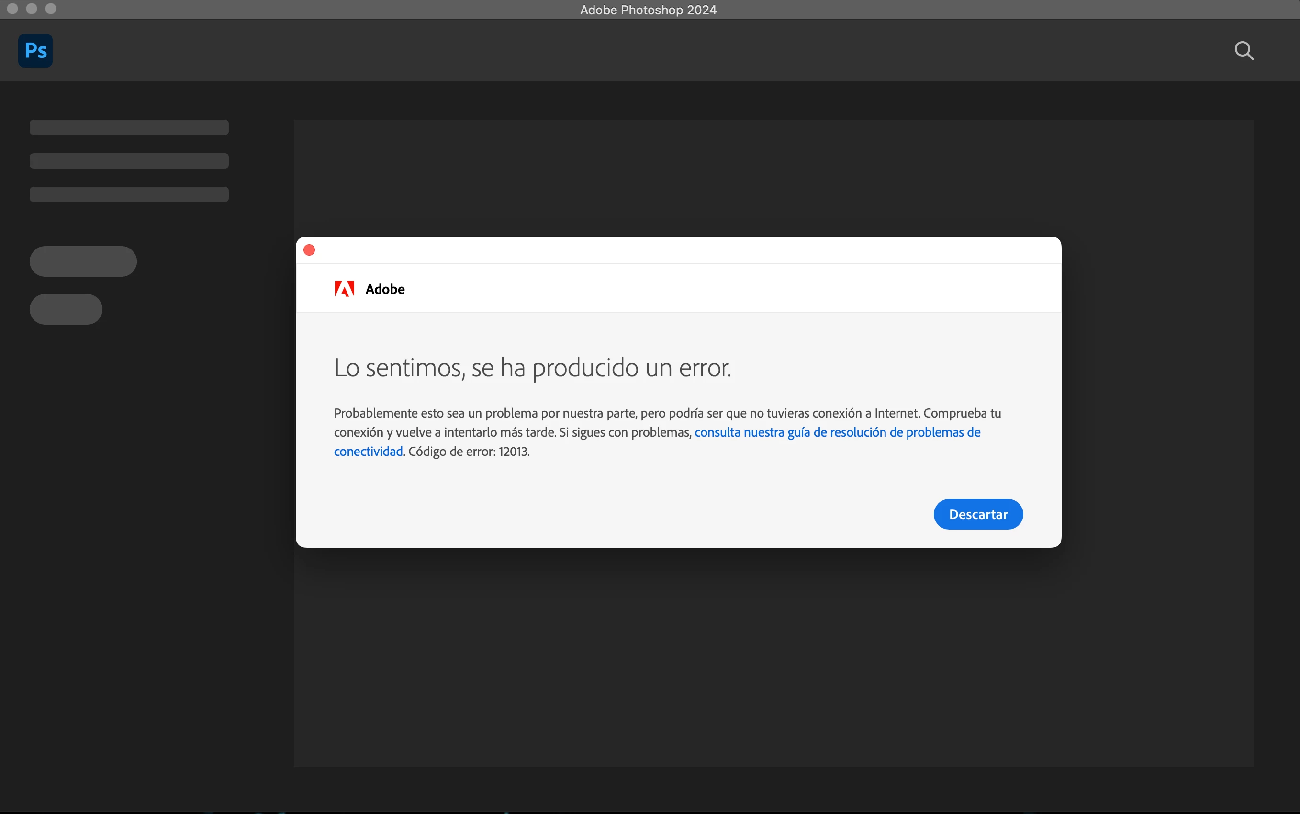Click the Lo sentimos error heading

point(532,368)
